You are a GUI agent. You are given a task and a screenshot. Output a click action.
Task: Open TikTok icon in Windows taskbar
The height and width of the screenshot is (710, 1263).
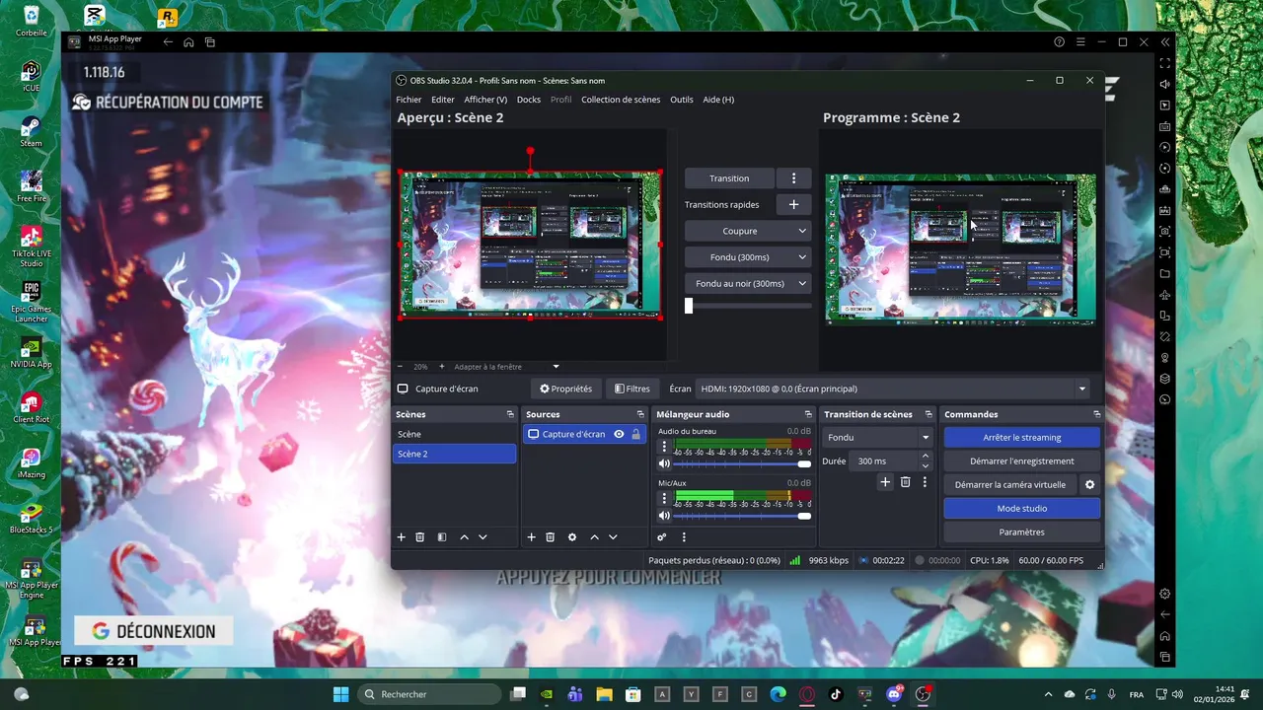836,694
